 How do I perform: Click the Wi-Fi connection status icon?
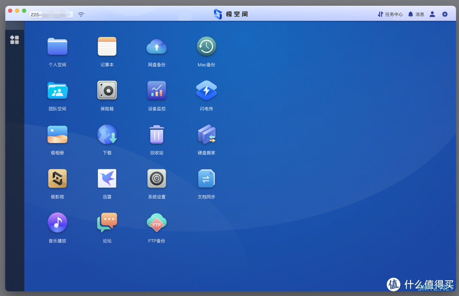pos(81,14)
